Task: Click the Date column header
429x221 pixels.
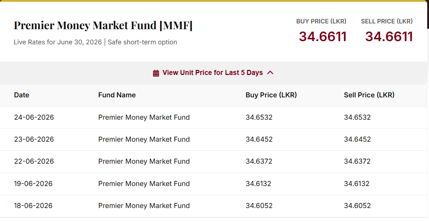Action: click(x=22, y=95)
